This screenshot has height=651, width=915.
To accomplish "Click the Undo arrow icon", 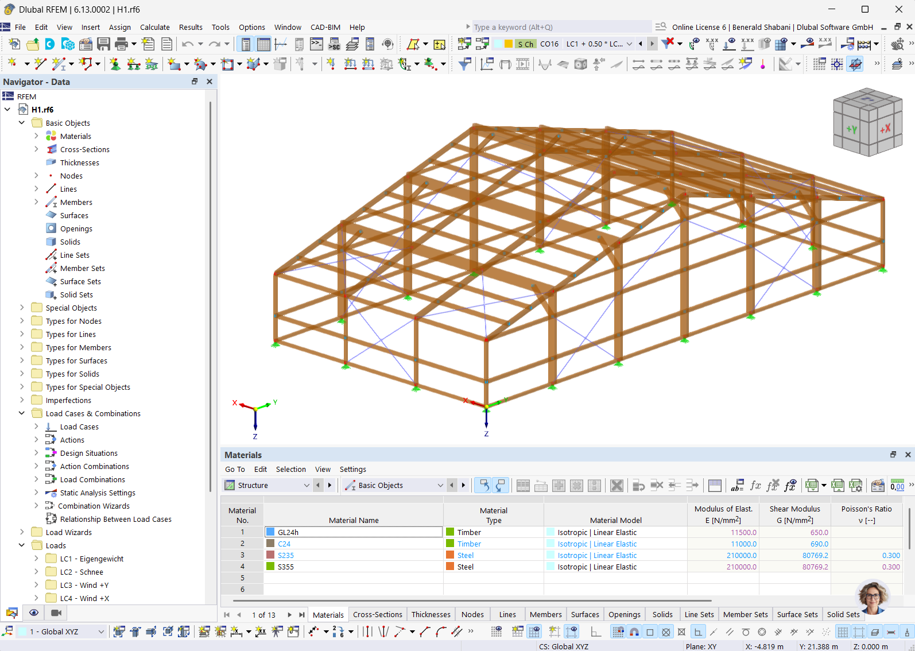I will (188, 44).
